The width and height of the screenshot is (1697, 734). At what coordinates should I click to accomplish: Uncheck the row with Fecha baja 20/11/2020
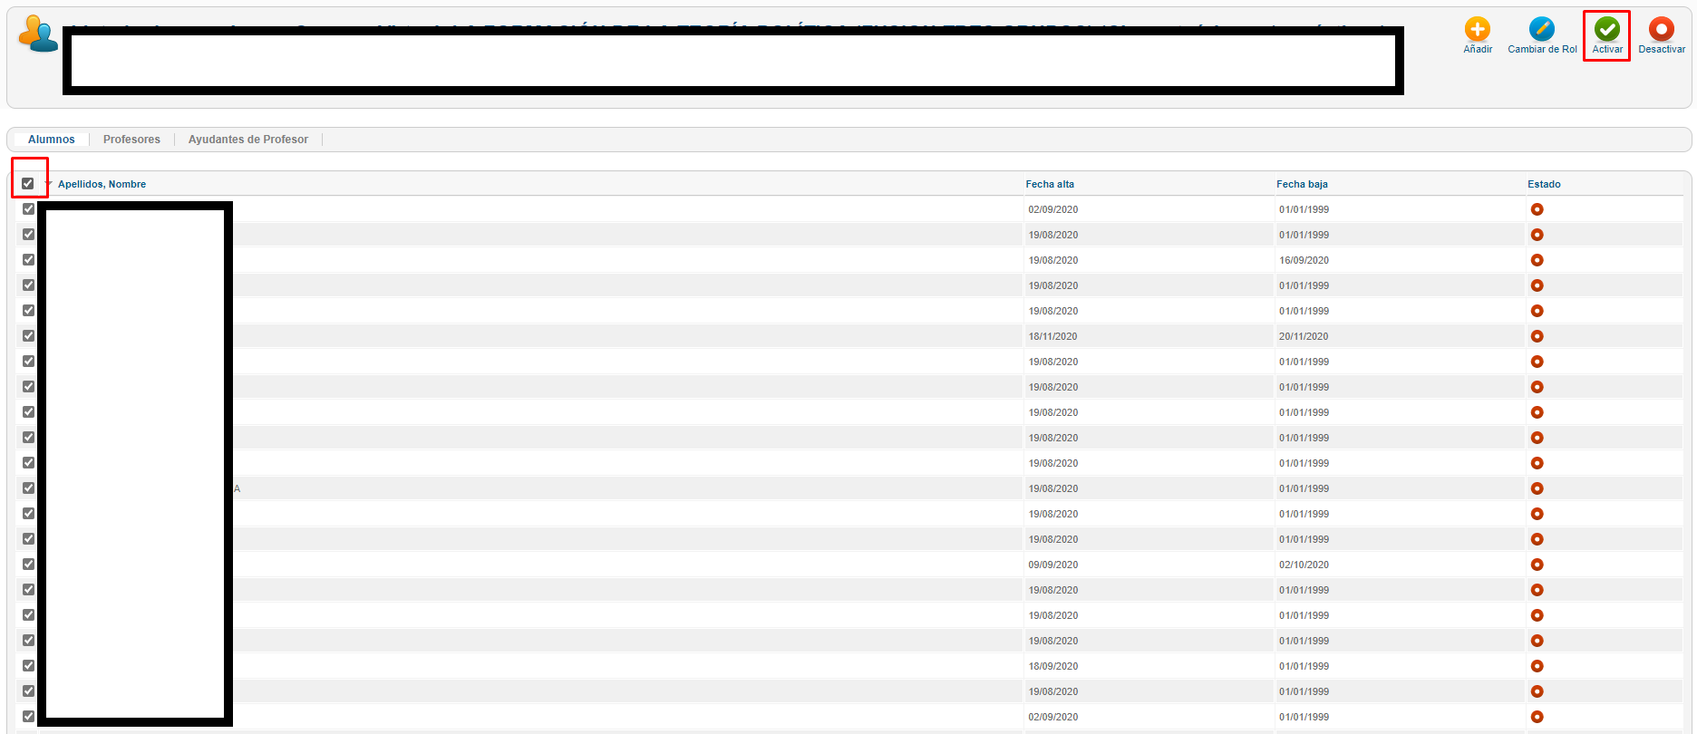point(28,336)
